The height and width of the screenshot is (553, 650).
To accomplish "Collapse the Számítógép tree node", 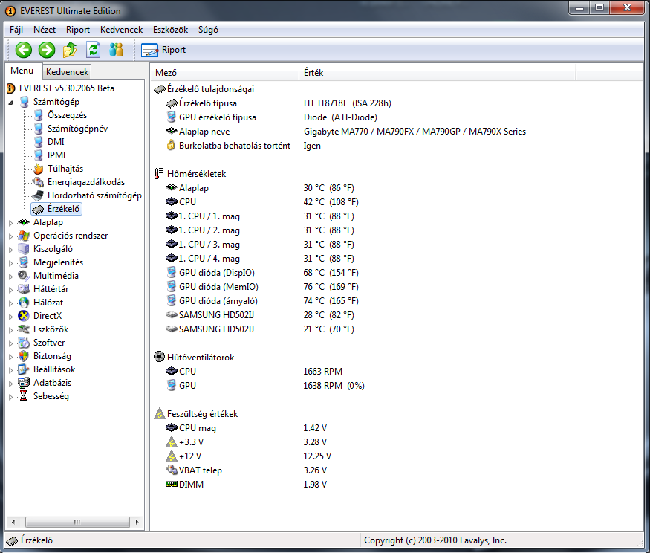I will click(11, 102).
